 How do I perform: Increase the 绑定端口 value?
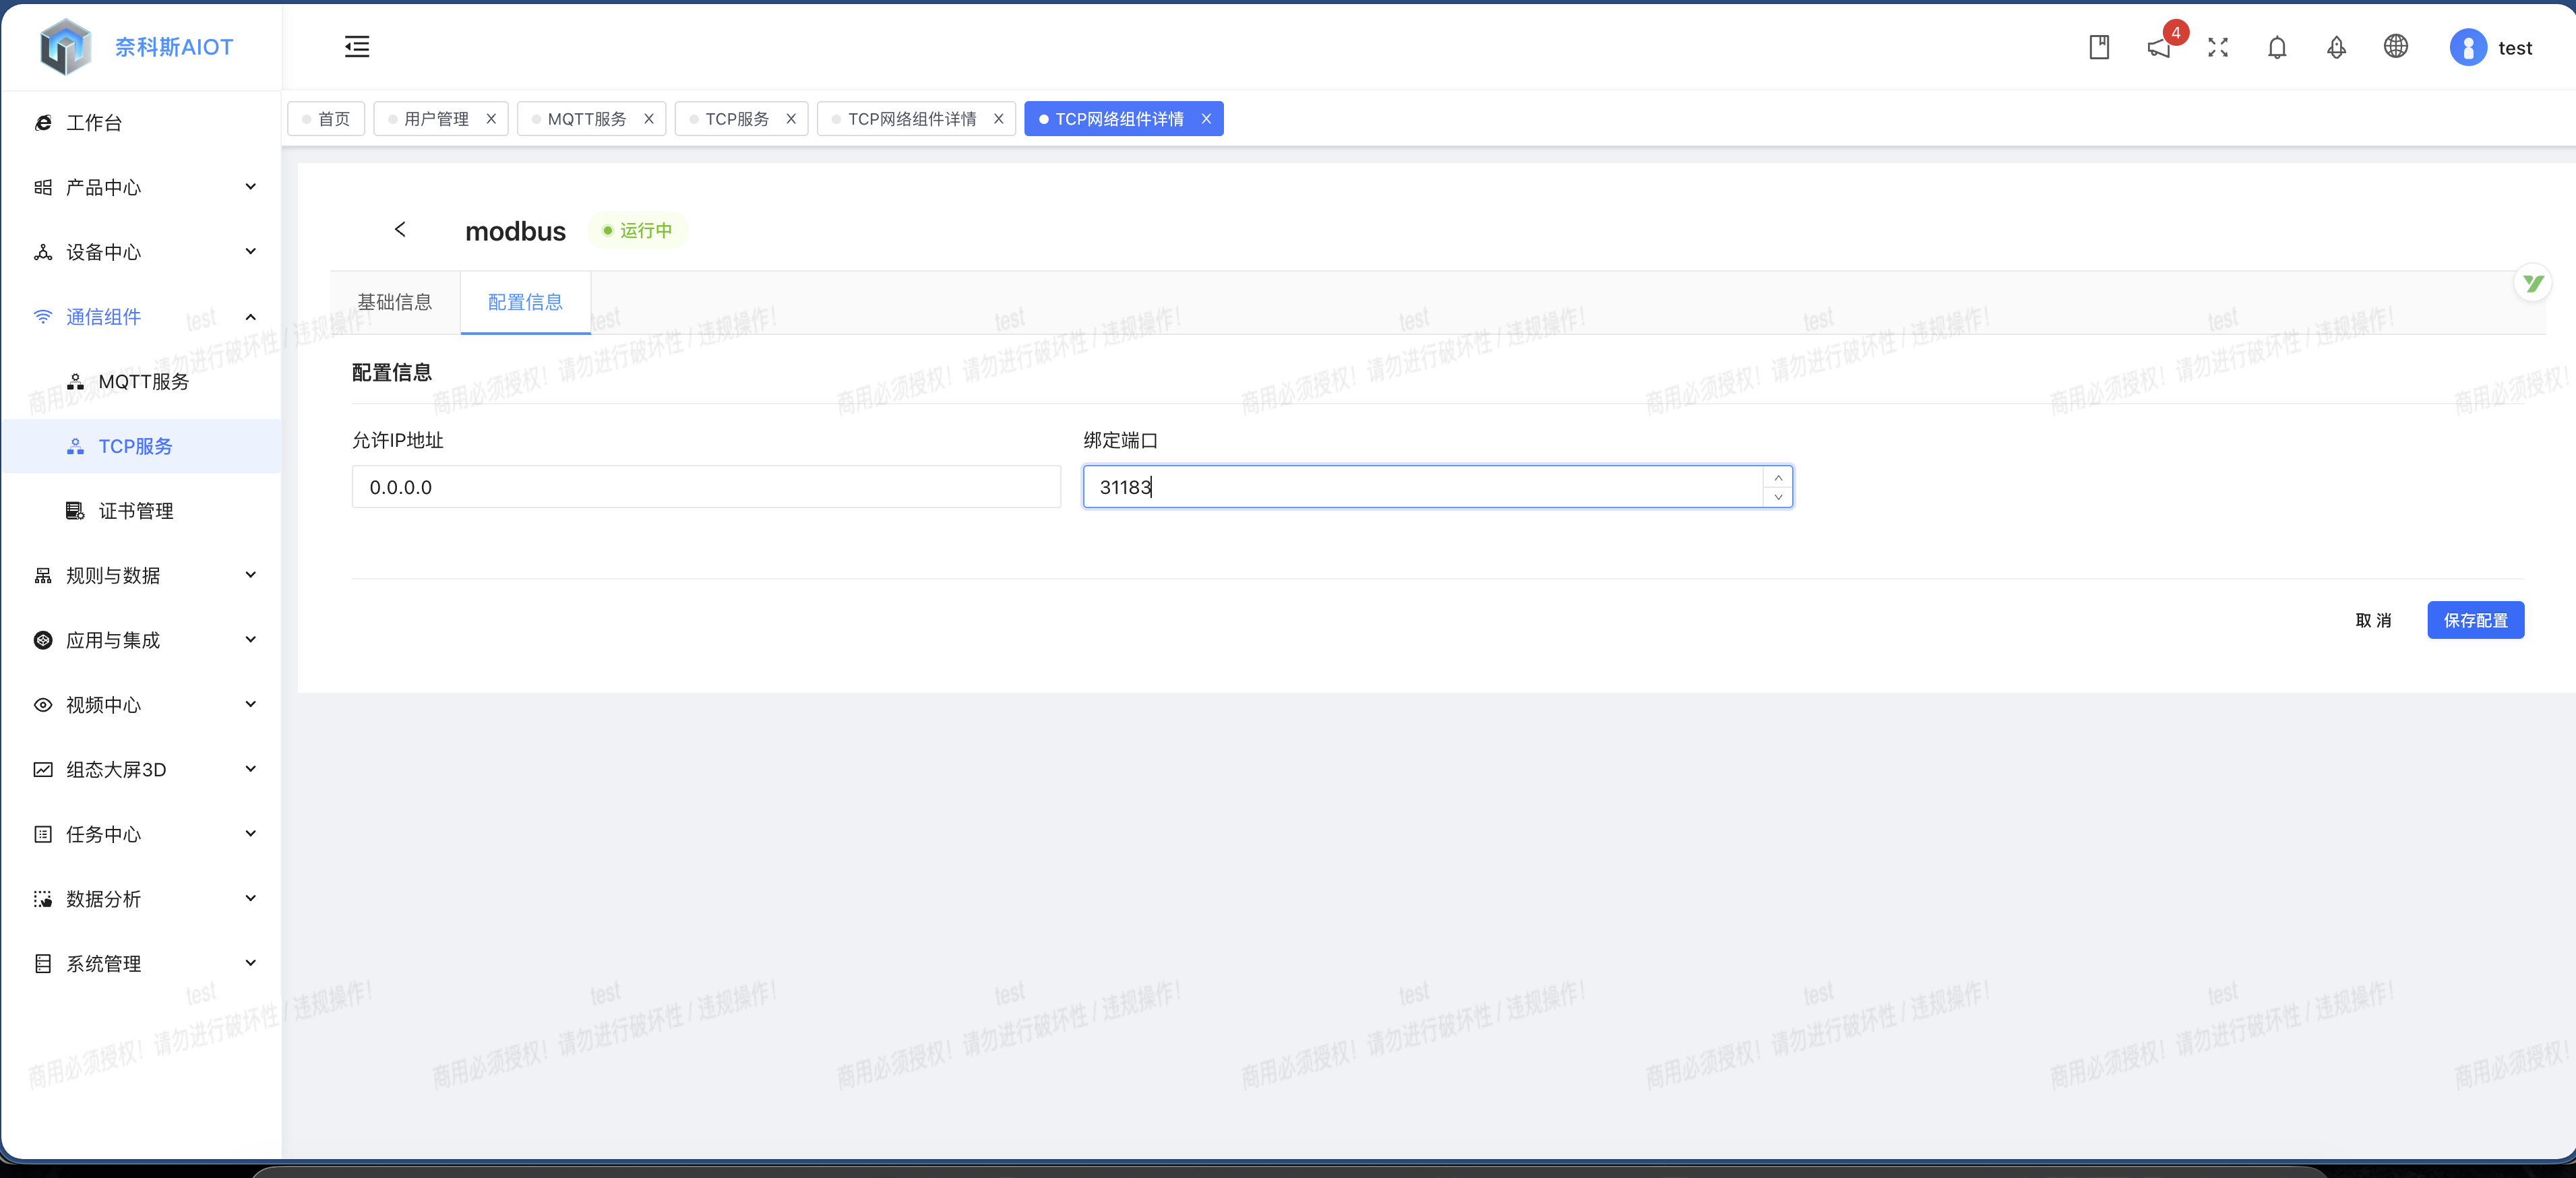(x=1778, y=477)
